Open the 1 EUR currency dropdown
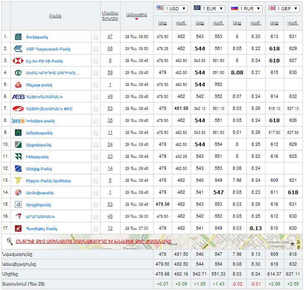This screenshot has width=304, height=290. coord(209,9)
